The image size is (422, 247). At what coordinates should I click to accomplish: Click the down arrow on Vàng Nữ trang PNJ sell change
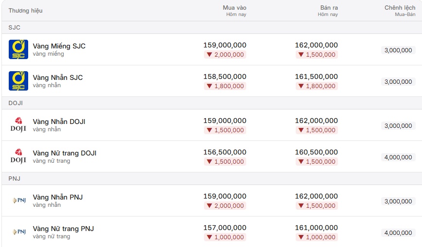(301, 237)
